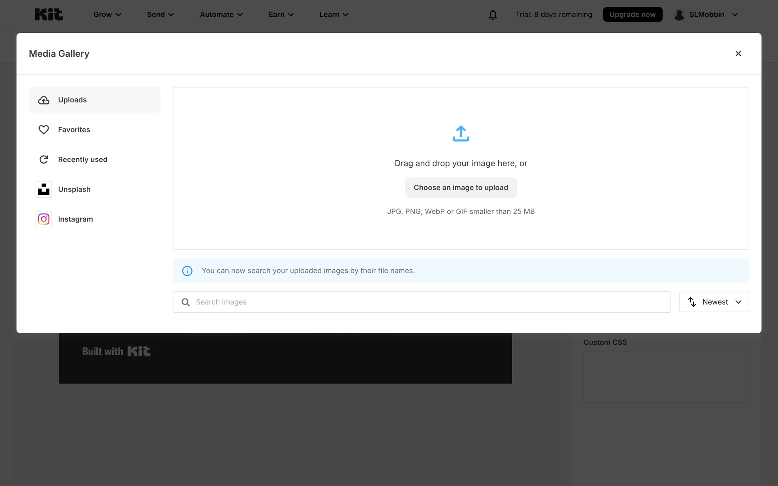The image size is (778, 486).
Task: Open the Newest sort dropdown
Action: coord(714,302)
